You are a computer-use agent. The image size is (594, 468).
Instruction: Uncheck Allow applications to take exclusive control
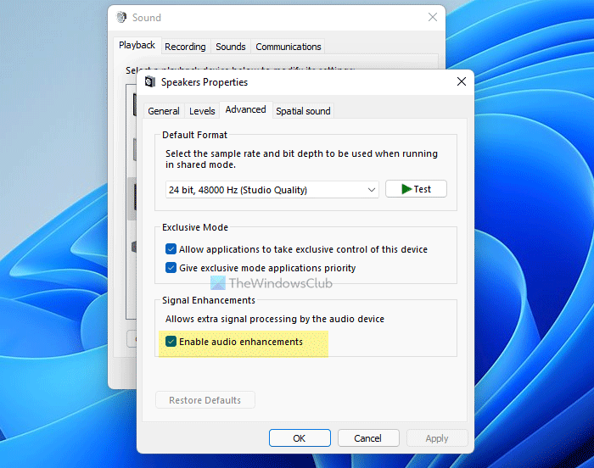171,249
